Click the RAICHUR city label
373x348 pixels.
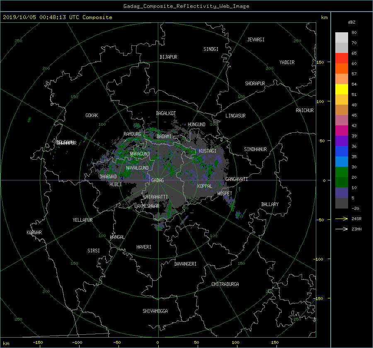(x=305, y=110)
